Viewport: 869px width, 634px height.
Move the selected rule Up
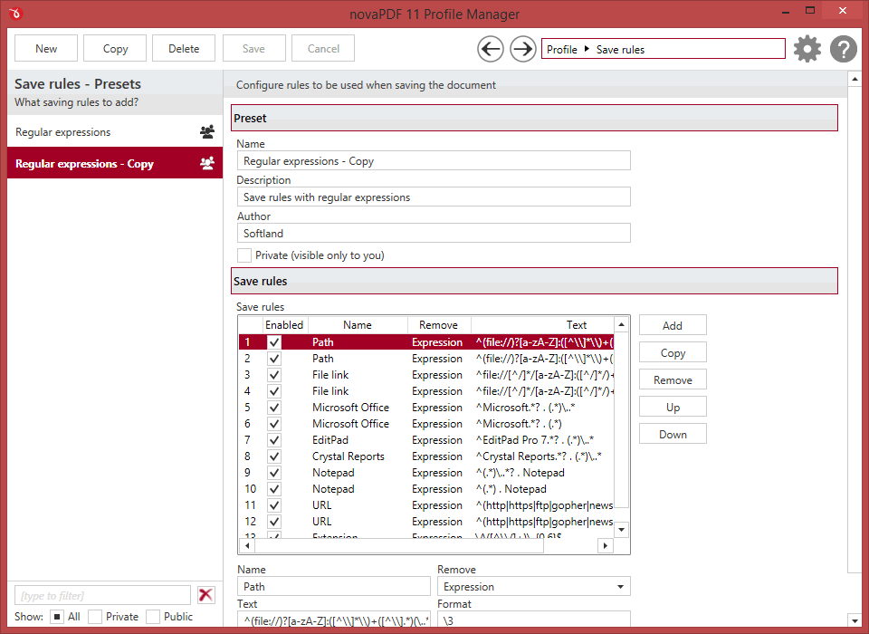click(x=673, y=408)
